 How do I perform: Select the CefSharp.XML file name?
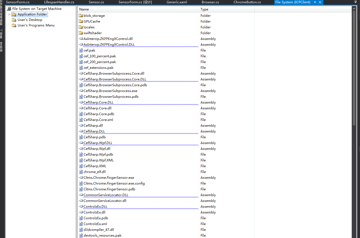pos(95,166)
